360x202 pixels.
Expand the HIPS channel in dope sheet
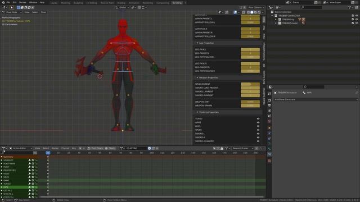2,187
